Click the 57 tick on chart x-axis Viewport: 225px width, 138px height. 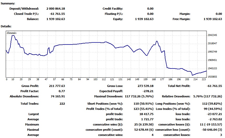[54, 79]
